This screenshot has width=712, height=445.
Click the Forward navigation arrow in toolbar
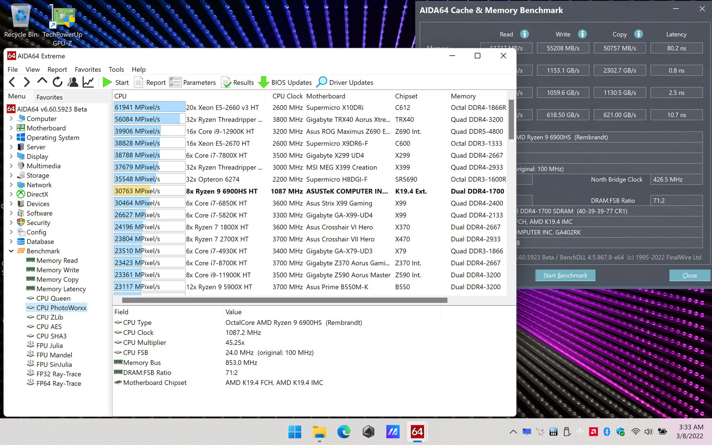pyautogui.click(x=27, y=82)
